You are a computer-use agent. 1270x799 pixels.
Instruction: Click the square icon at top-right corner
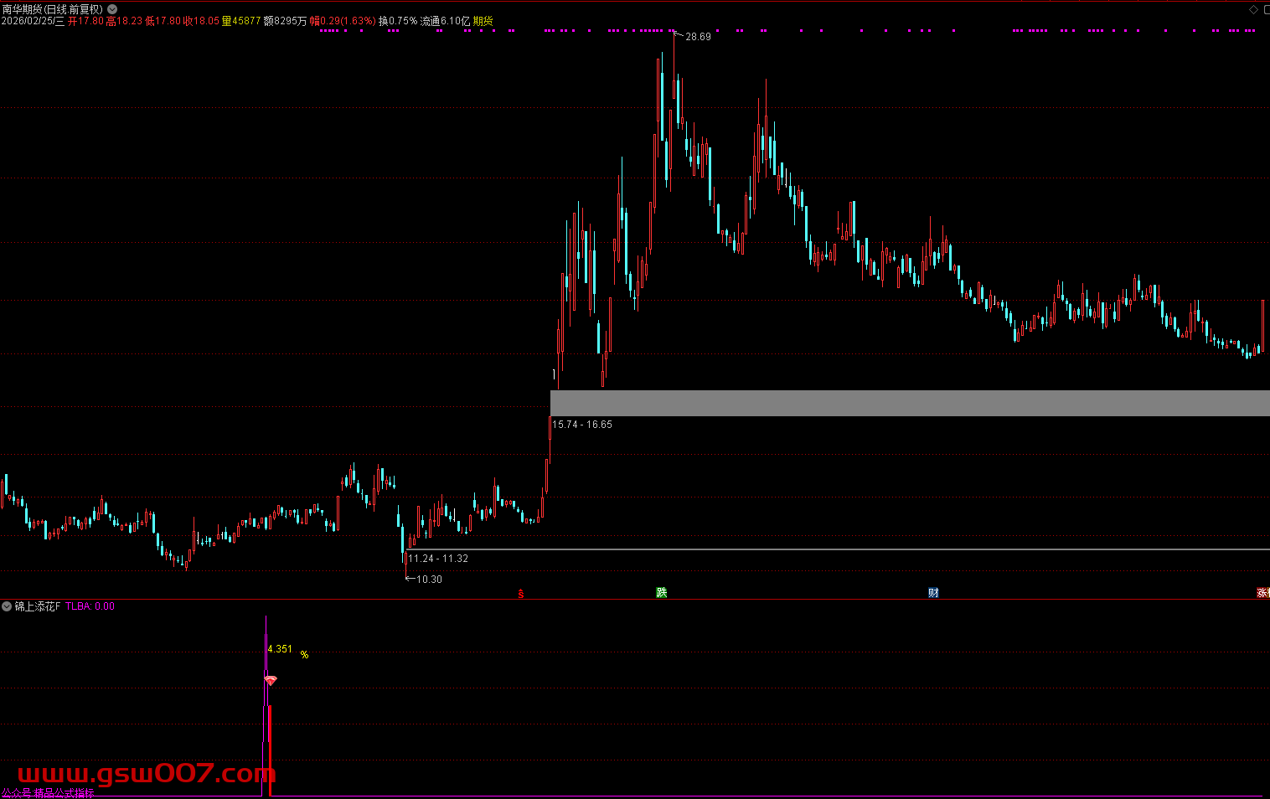(x=1267, y=10)
